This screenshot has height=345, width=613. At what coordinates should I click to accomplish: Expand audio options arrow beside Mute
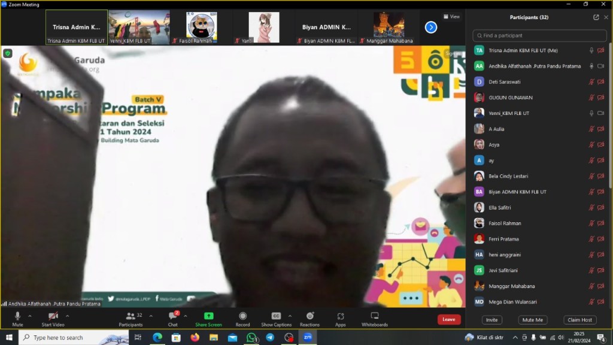click(30, 316)
